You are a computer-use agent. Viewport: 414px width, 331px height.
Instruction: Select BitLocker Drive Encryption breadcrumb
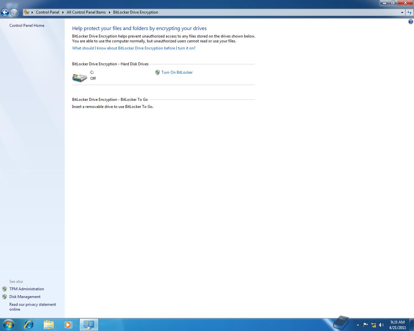pos(136,12)
